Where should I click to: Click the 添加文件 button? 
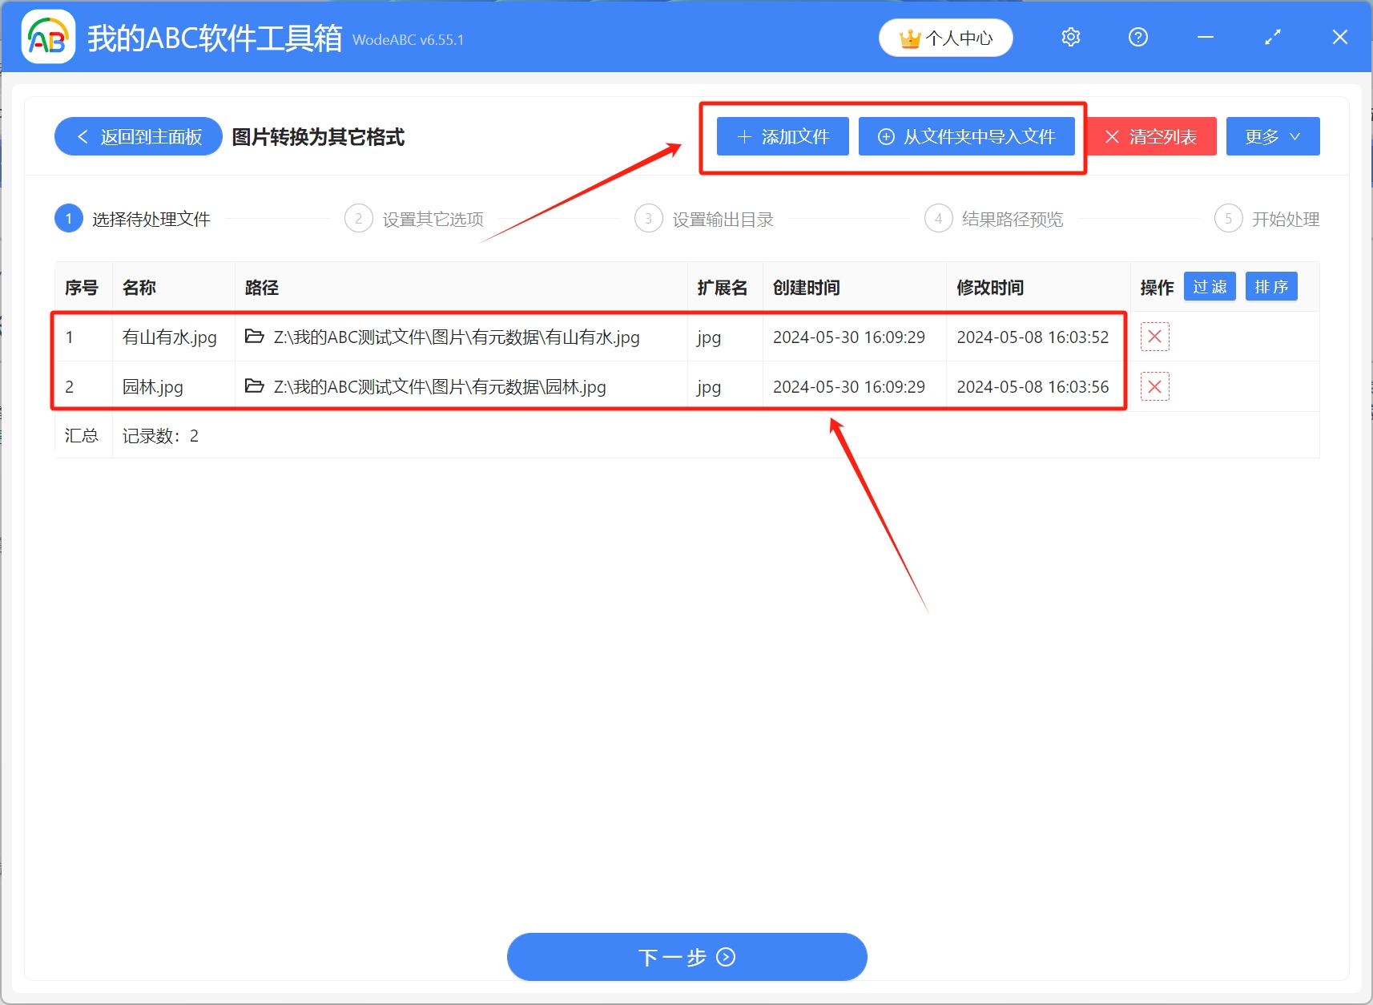click(783, 137)
